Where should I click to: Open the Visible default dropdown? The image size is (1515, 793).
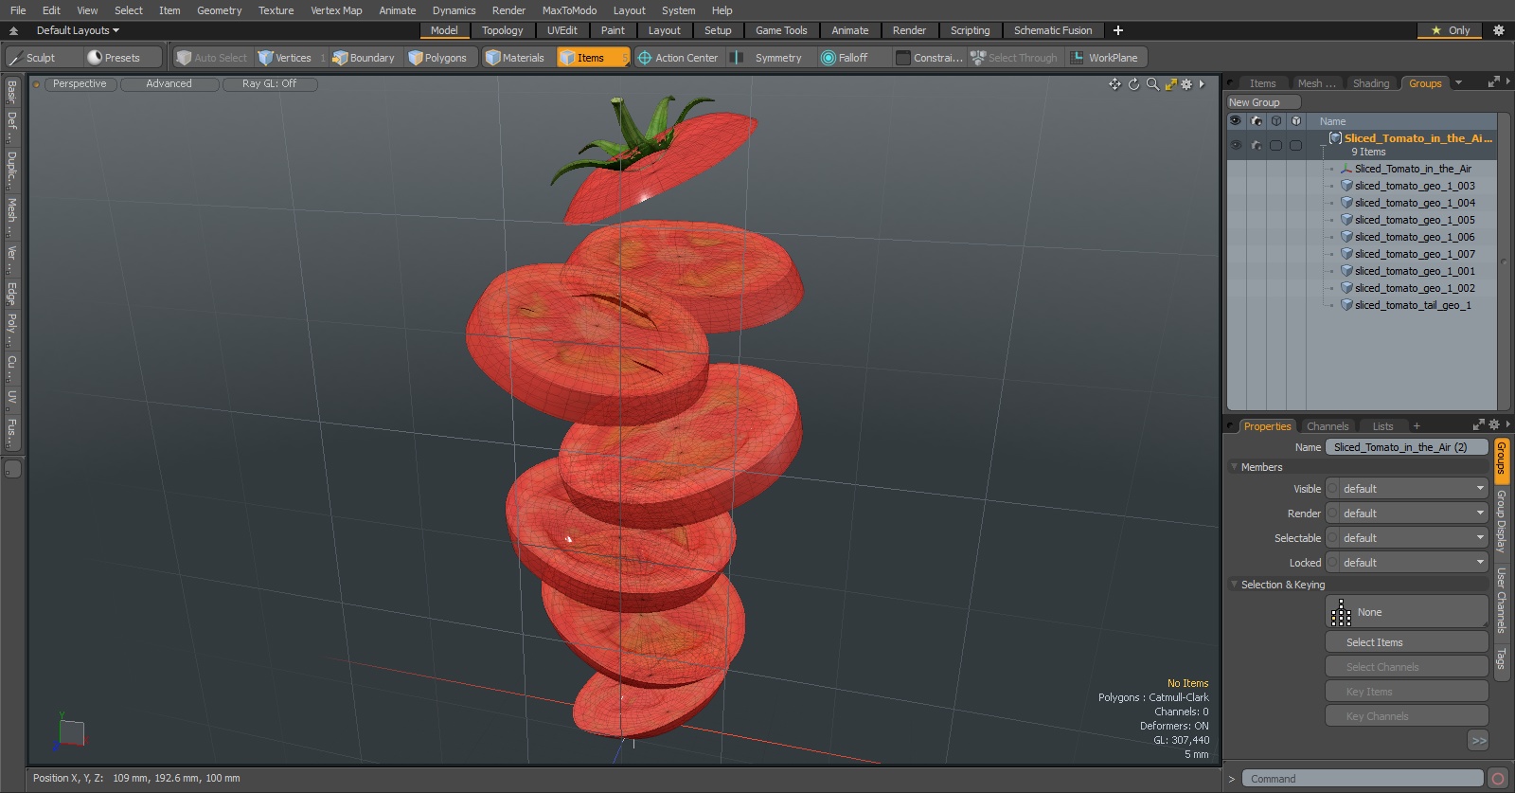[x=1407, y=489]
